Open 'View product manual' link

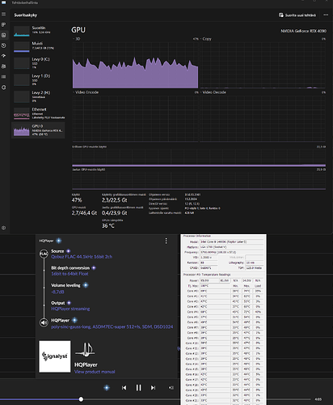coord(95,372)
